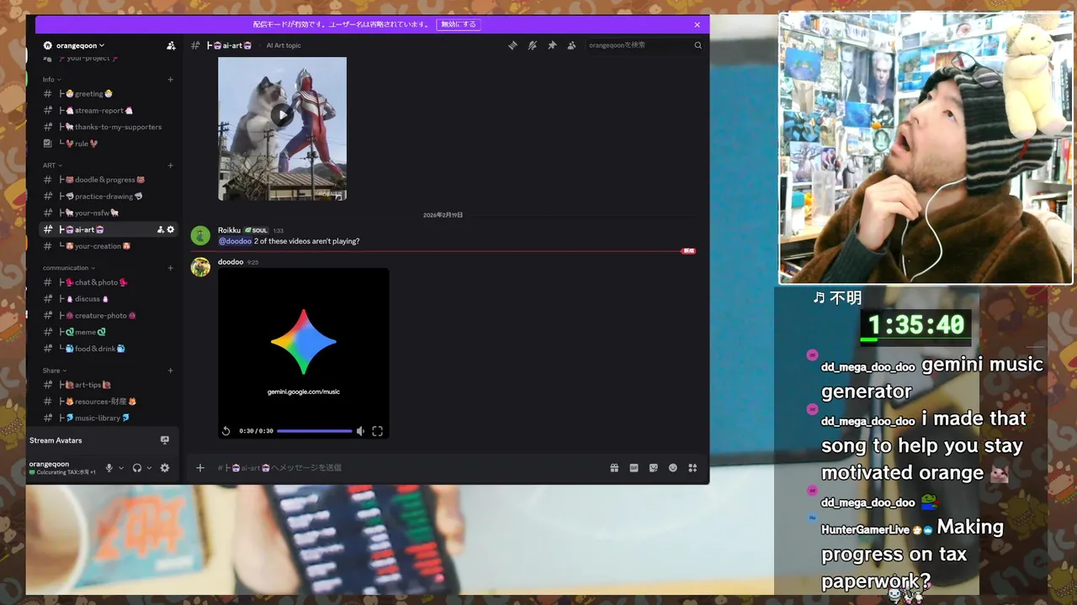
Task: Click invite icon on ai-art channel row
Action: (161, 229)
